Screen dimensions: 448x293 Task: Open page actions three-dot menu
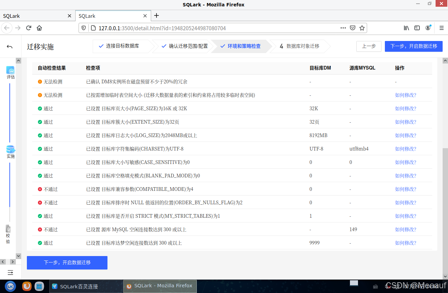point(343,28)
